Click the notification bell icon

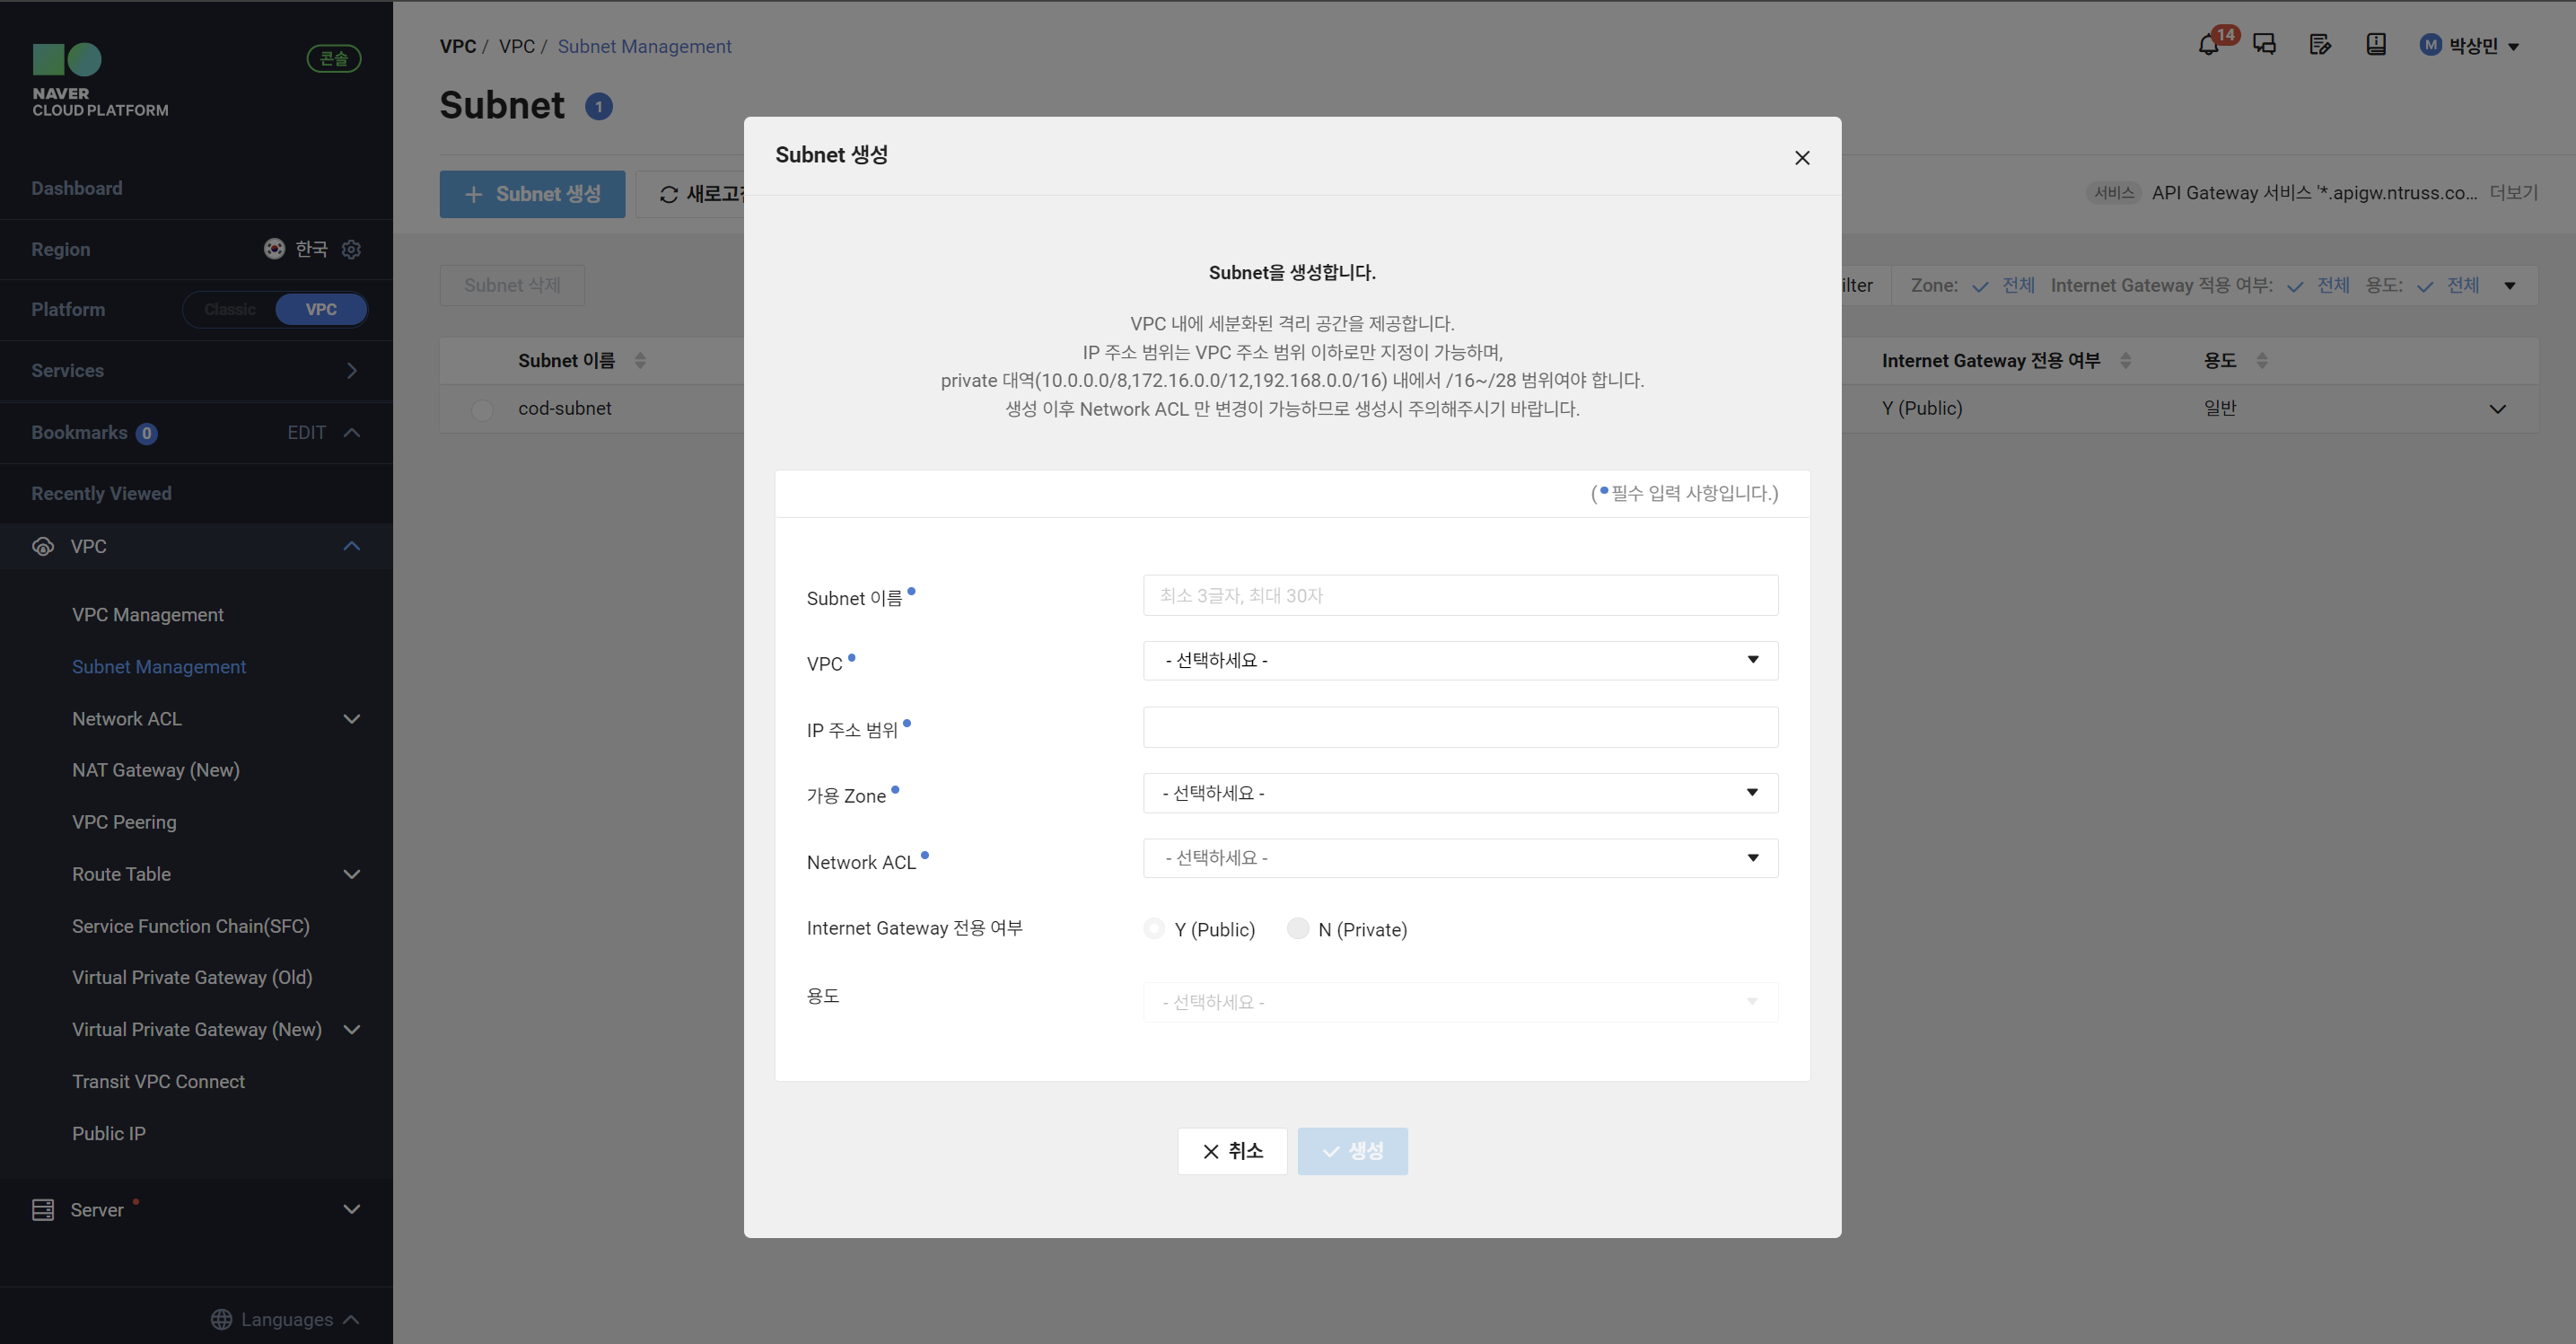coord(2208,46)
